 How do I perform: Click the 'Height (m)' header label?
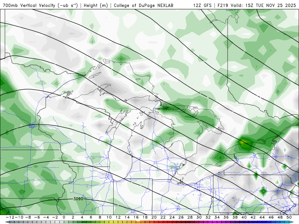pyautogui.click(x=96, y=5)
